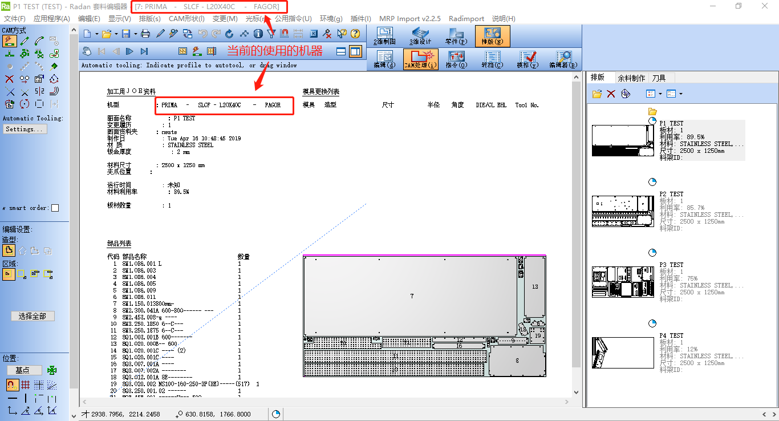779x421 pixels.
Task: Open the 2维制图 mode
Action: (384, 37)
